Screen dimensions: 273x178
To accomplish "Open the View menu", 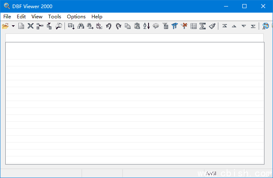I will tap(37, 17).
